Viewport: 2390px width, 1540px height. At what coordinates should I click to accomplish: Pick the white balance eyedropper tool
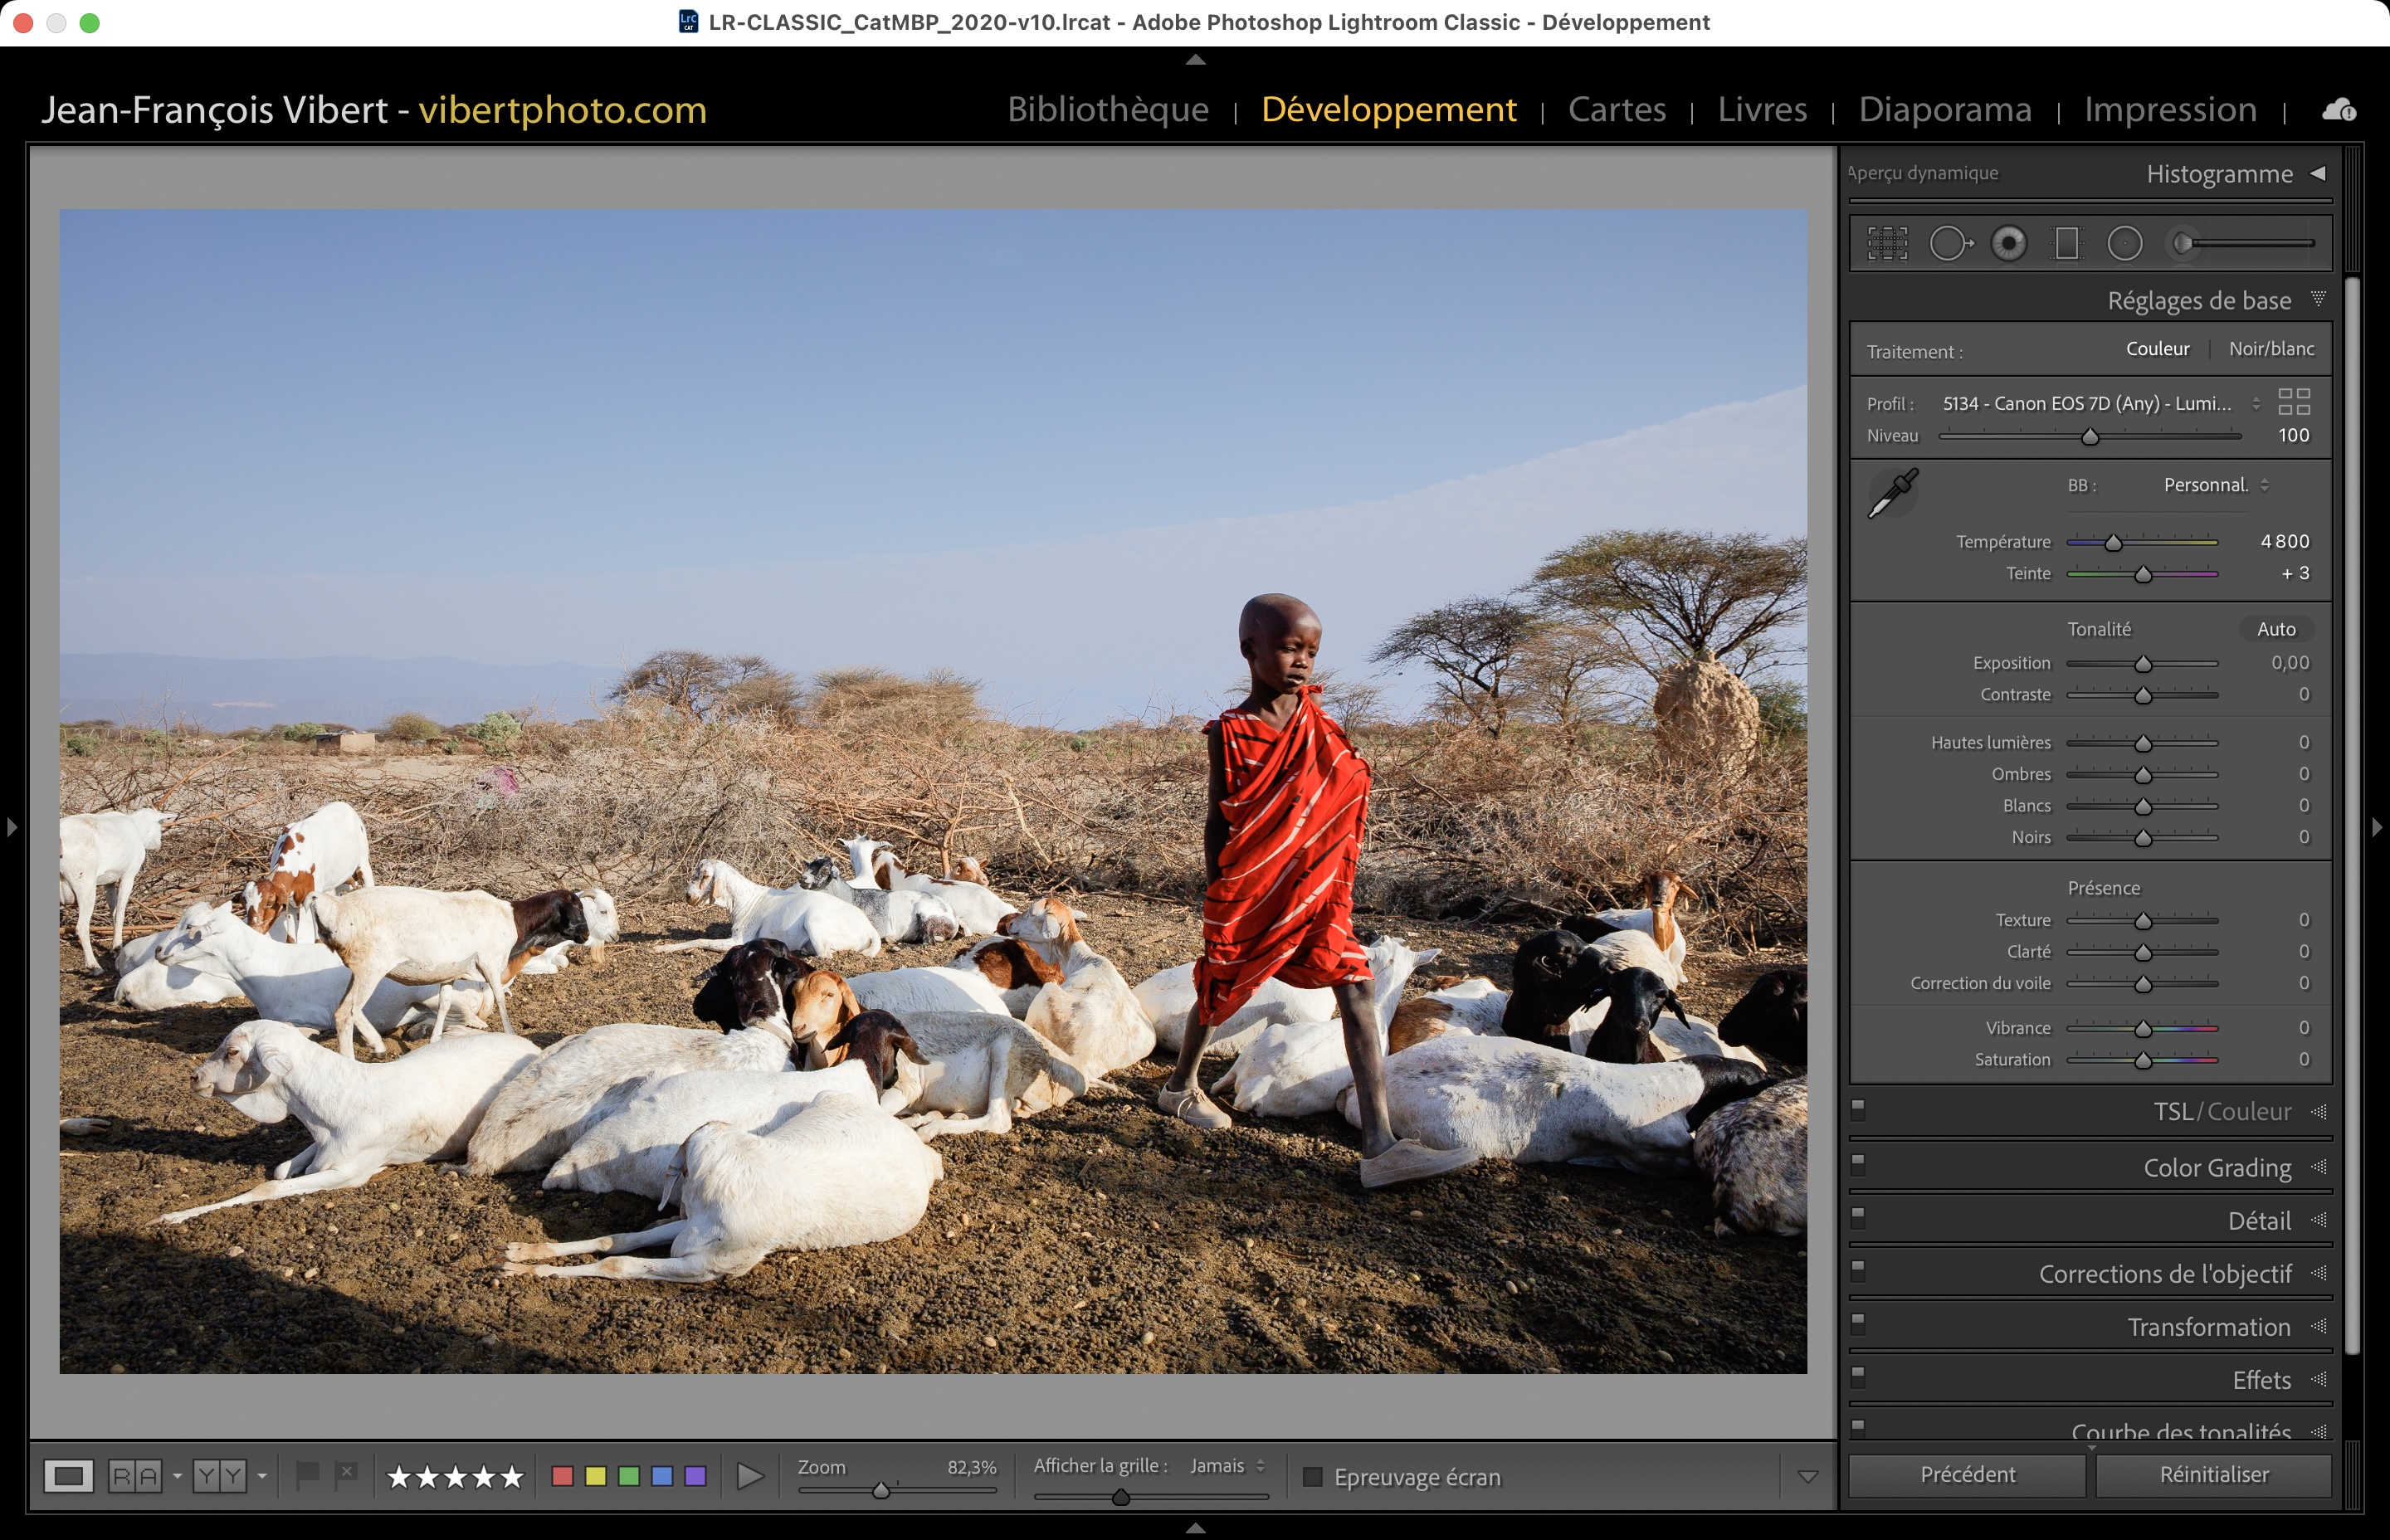(1892, 493)
